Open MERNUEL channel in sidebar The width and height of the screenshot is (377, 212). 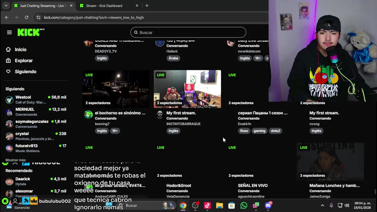tap(36, 112)
